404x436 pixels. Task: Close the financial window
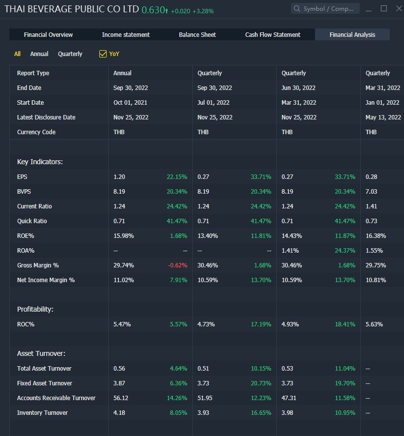[399, 9]
